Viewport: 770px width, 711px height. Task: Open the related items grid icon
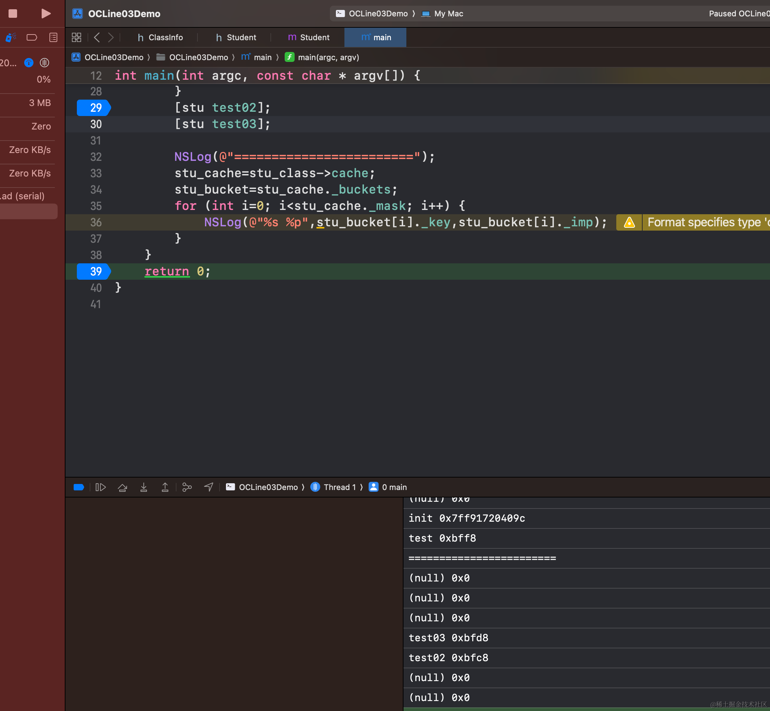point(77,37)
